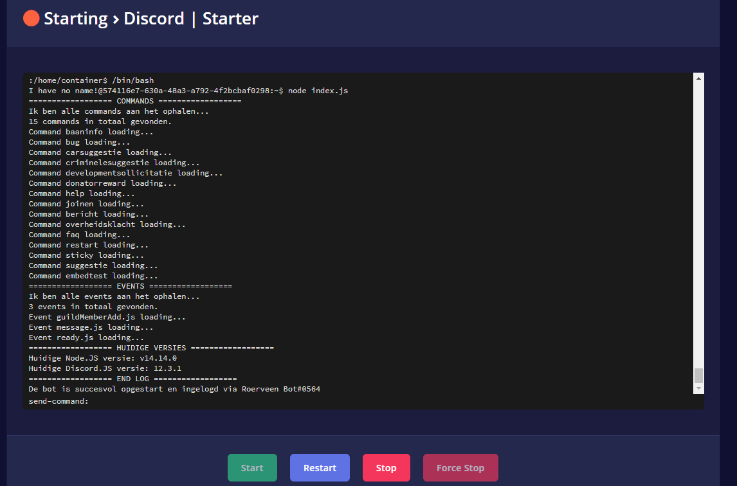Click the console scrollbar down arrow
This screenshot has width=737, height=486.
coord(698,389)
